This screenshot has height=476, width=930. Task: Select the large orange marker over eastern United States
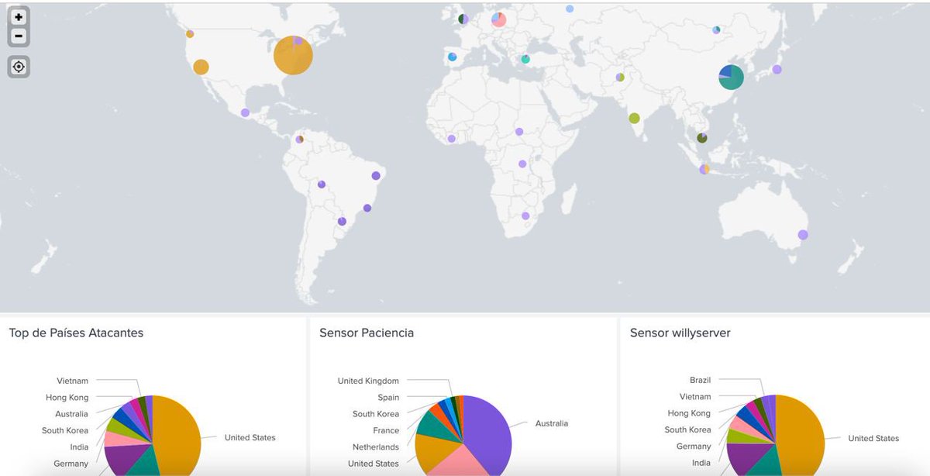[294, 56]
